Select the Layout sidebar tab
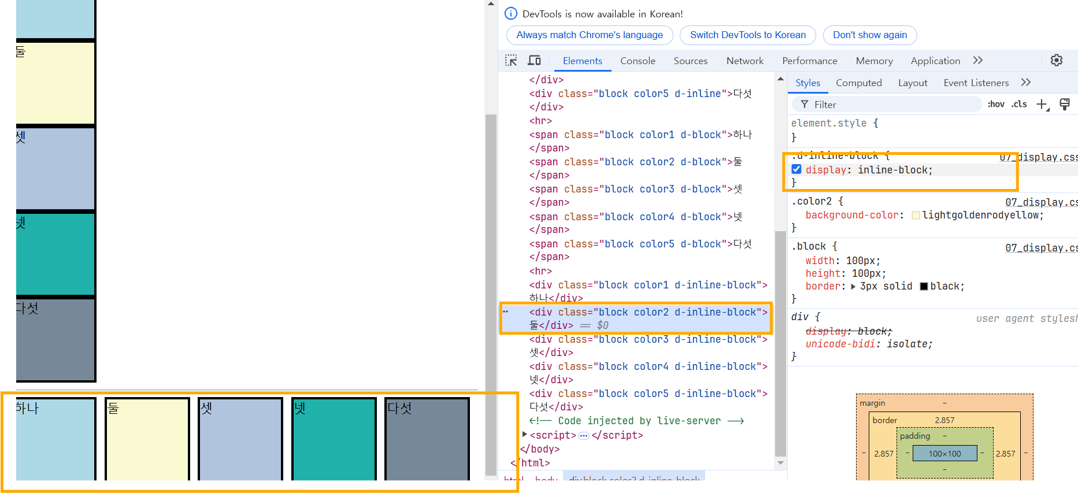The height and width of the screenshot is (493, 1078). 913,83
